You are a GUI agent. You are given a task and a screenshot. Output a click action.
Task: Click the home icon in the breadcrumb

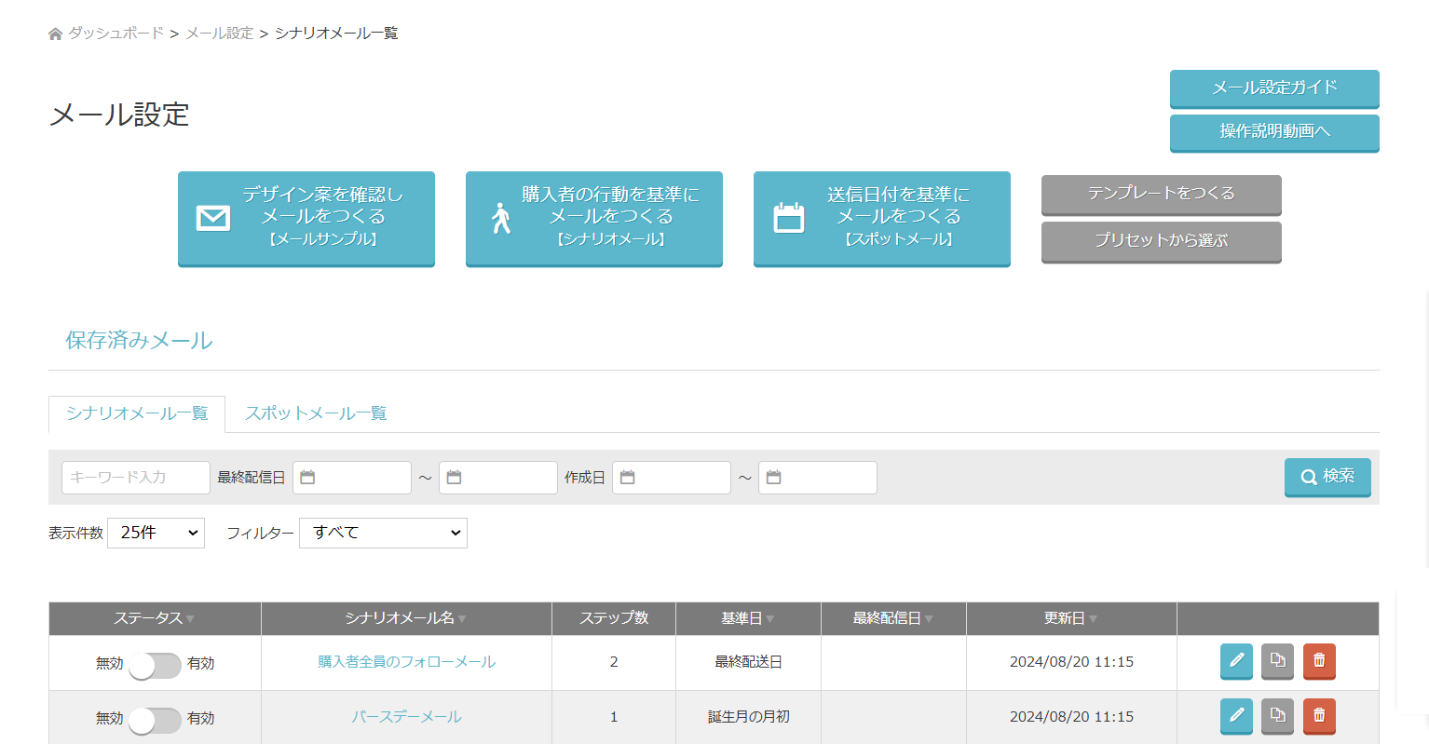coord(55,34)
